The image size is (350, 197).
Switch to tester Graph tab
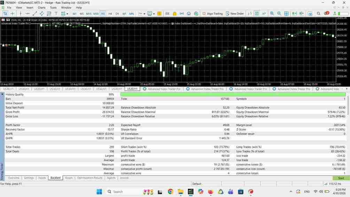click(69, 178)
